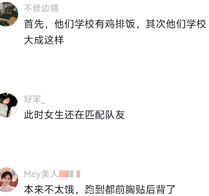Open 不修边幅's dog-and-guitar avatar
Viewport: 209px width, 196px height.
coord(9,14)
